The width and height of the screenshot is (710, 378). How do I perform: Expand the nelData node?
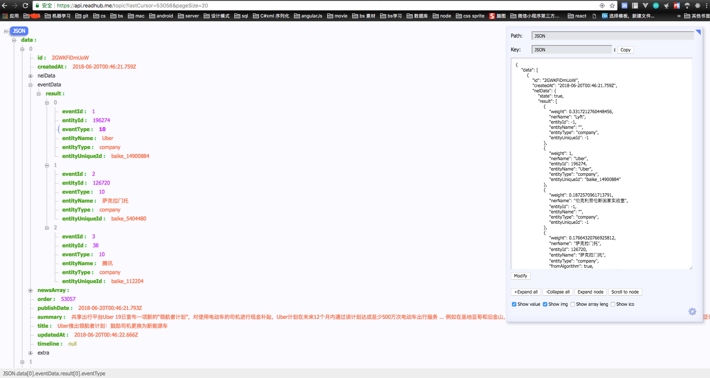31,76
